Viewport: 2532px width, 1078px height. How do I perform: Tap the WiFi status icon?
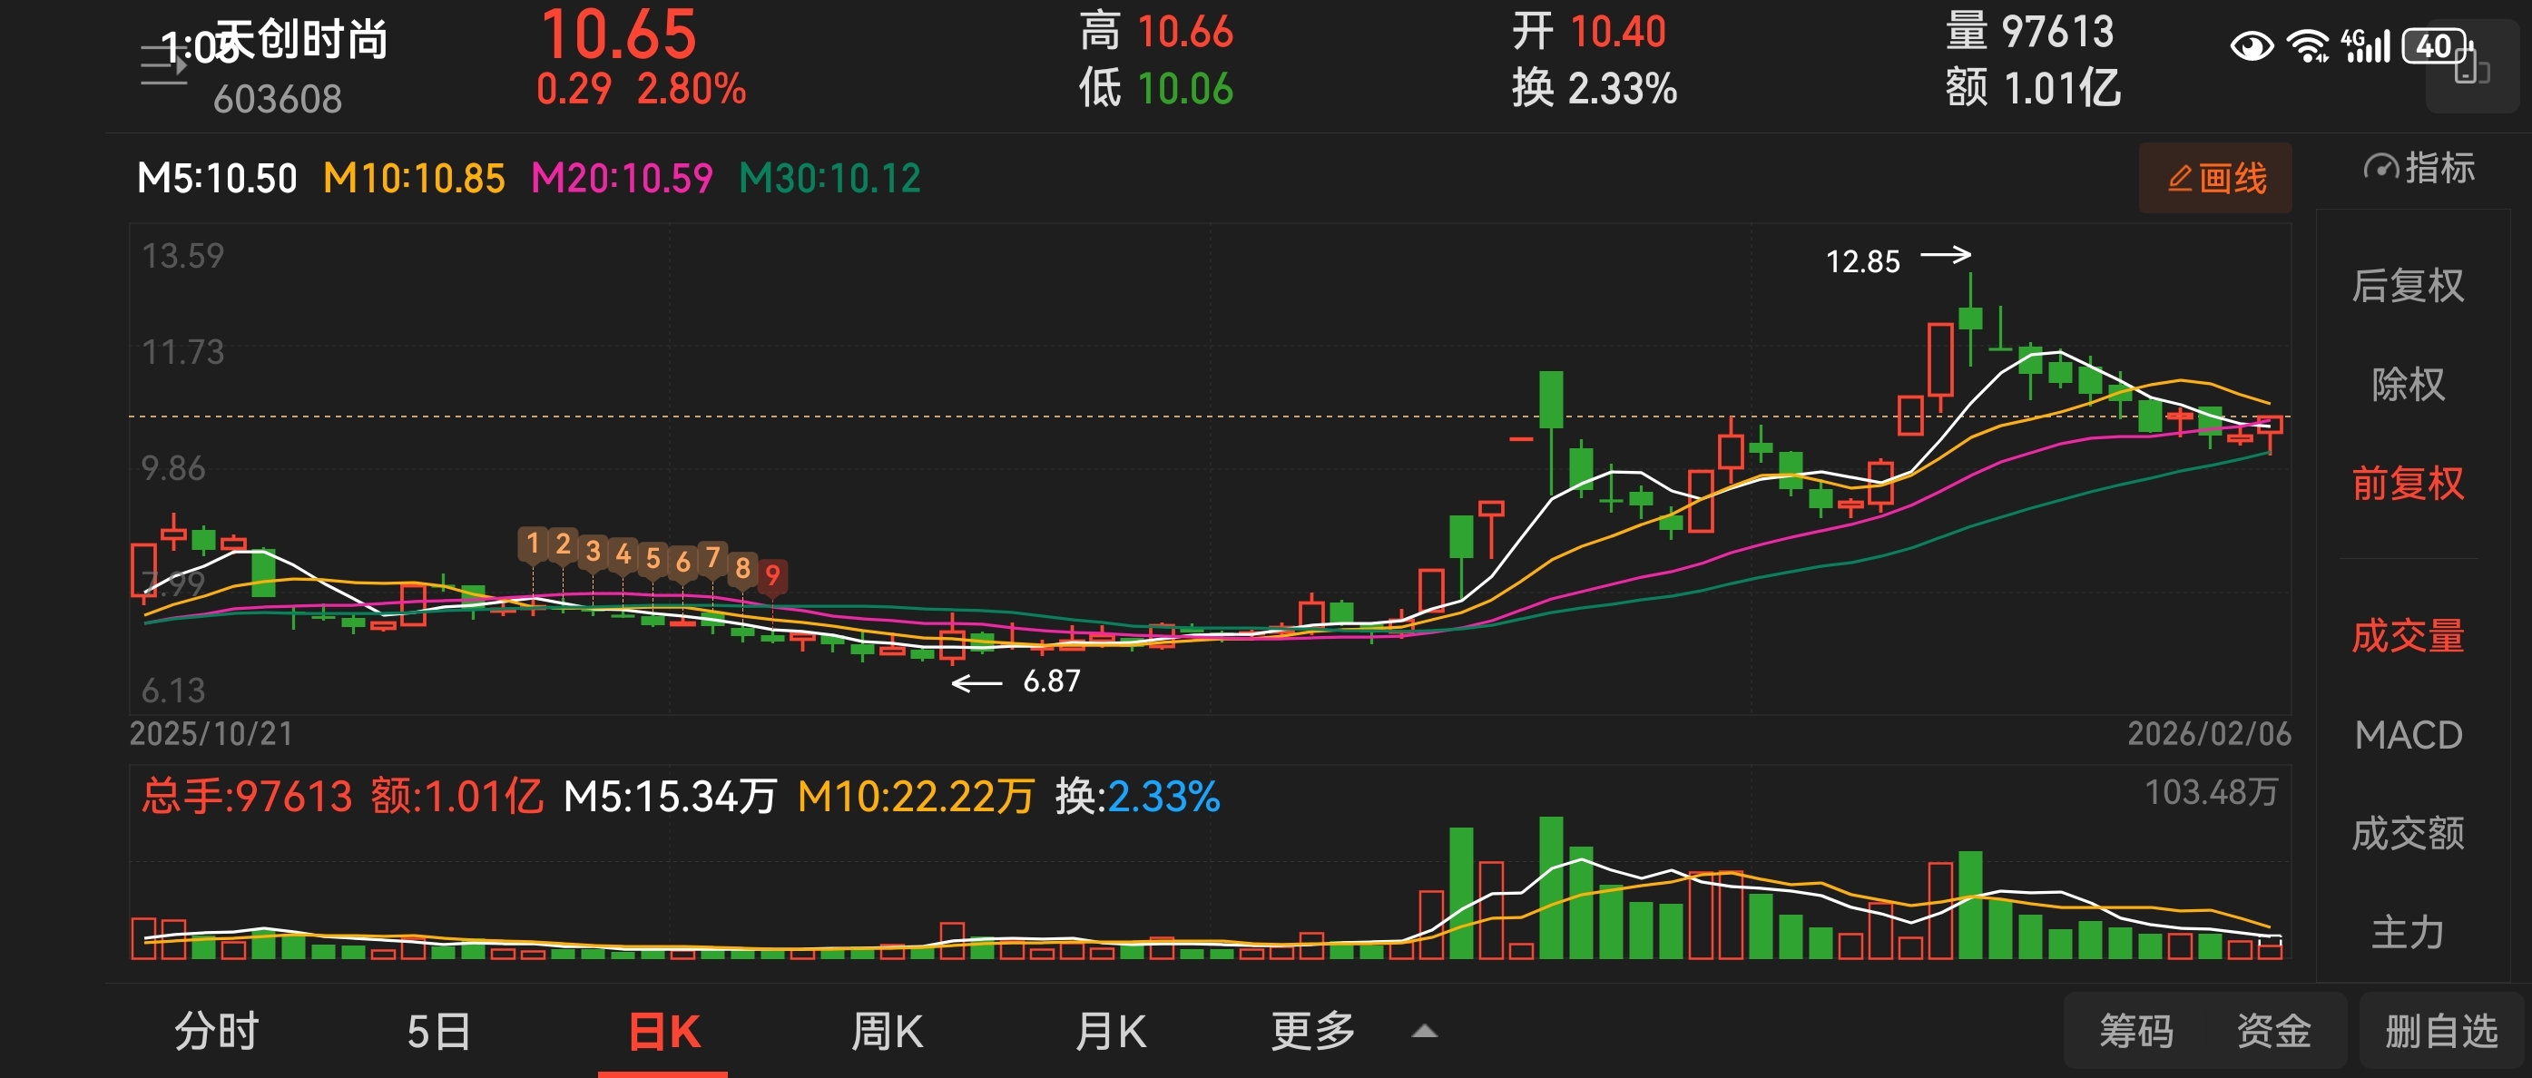[x=2307, y=46]
